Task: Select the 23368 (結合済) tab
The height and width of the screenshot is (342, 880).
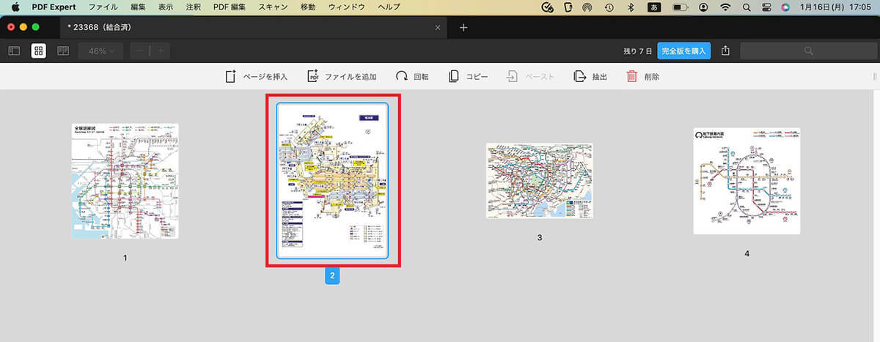Action: coord(254,27)
